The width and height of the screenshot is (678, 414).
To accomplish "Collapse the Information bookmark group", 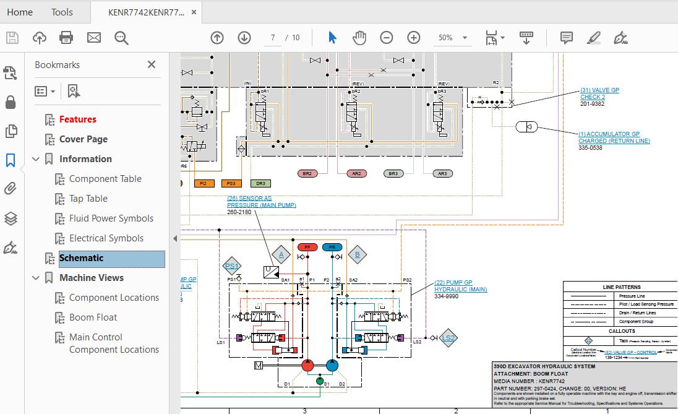I will click(x=36, y=159).
